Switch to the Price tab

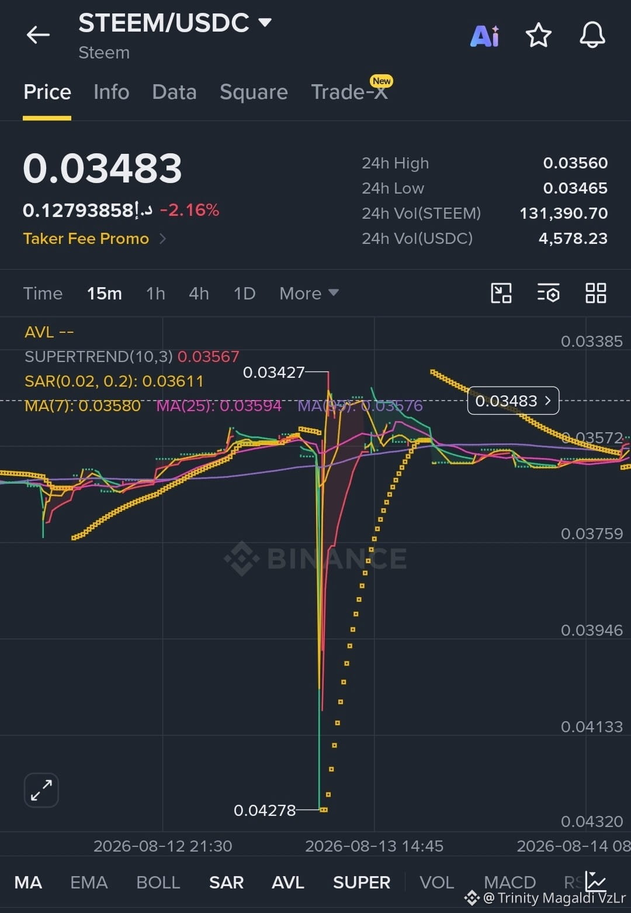tap(47, 92)
